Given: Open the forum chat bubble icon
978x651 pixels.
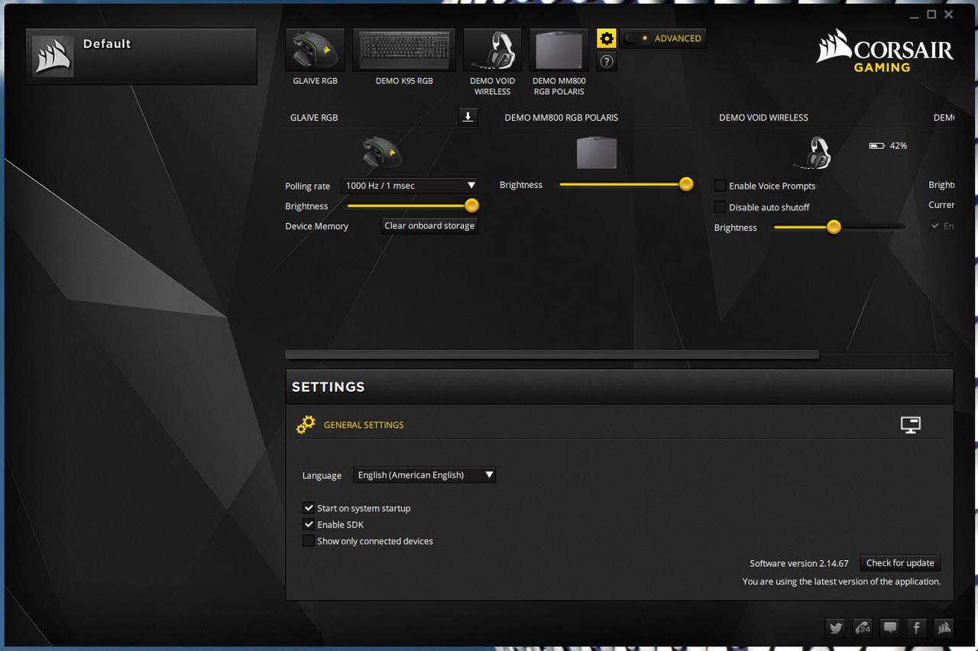Looking at the screenshot, I should coord(890,628).
